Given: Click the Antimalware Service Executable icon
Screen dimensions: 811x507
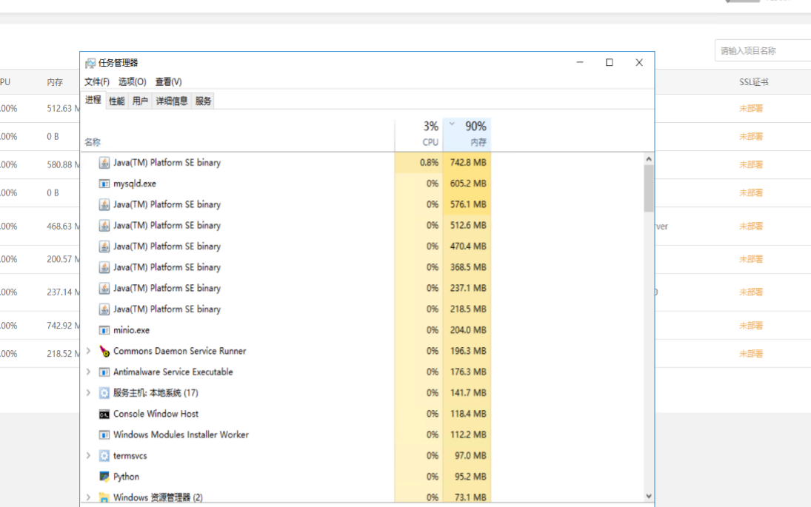Looking at the screenshot, I should [x=104, y=372].
